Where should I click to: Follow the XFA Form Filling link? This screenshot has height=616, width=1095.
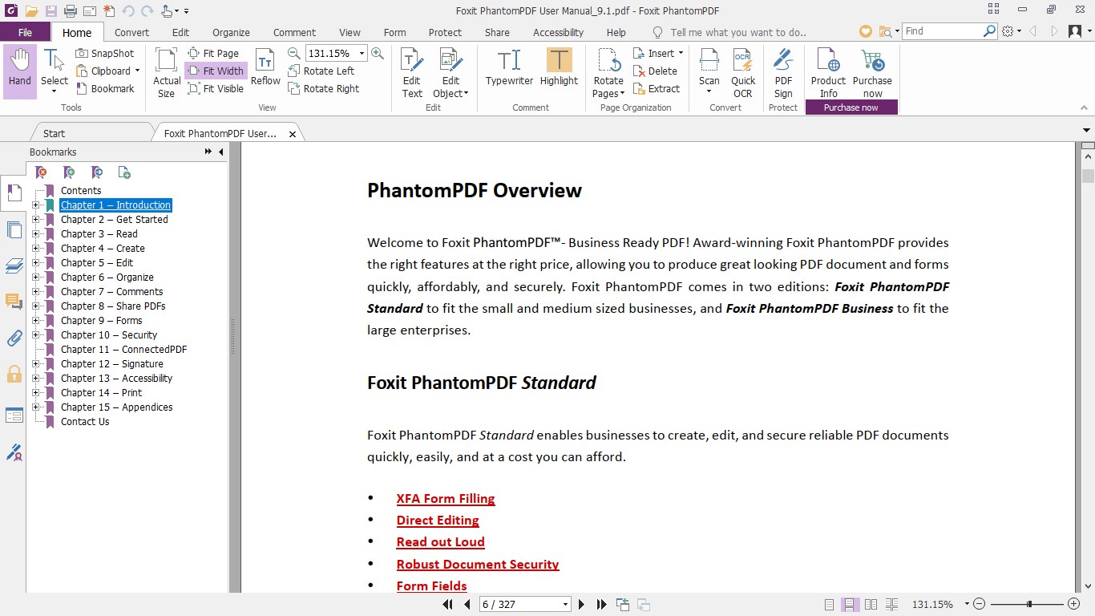point(446,499)
